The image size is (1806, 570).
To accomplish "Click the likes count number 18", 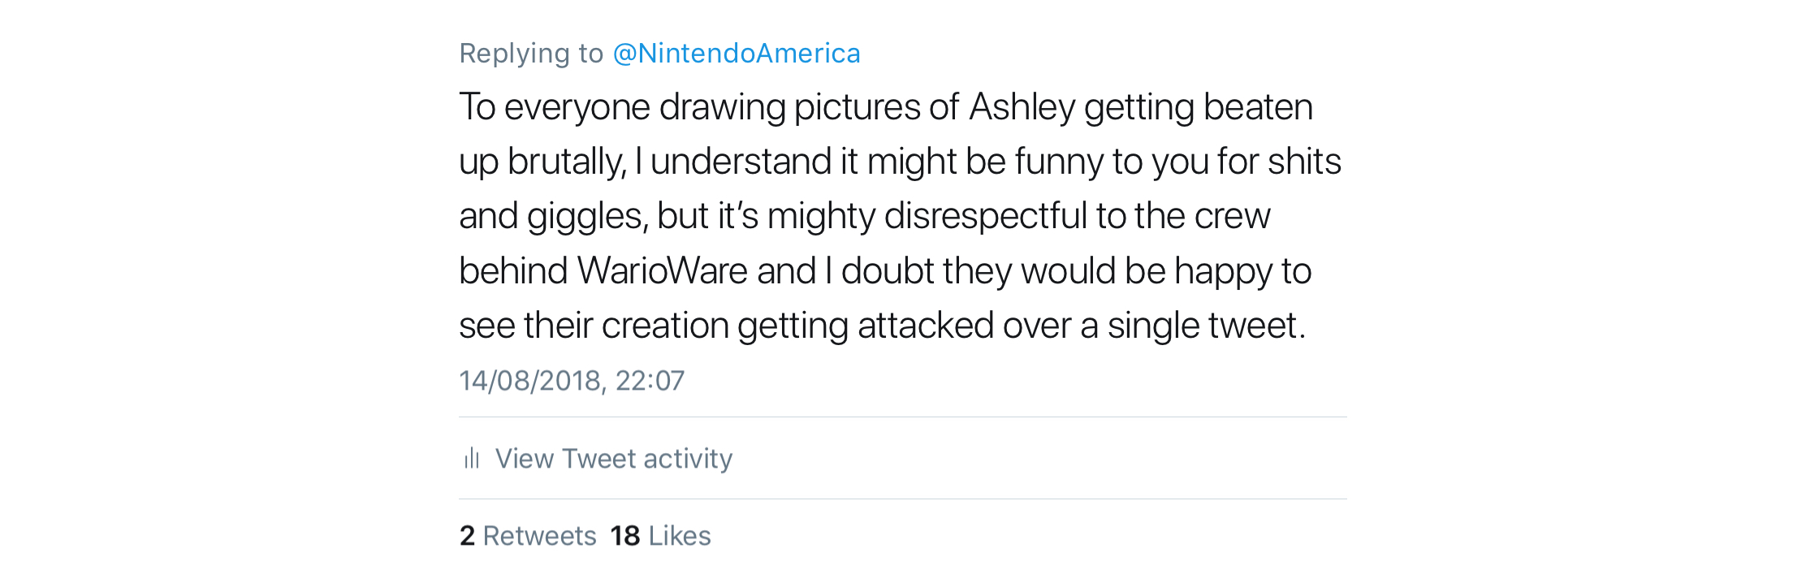I will (625, 536).
